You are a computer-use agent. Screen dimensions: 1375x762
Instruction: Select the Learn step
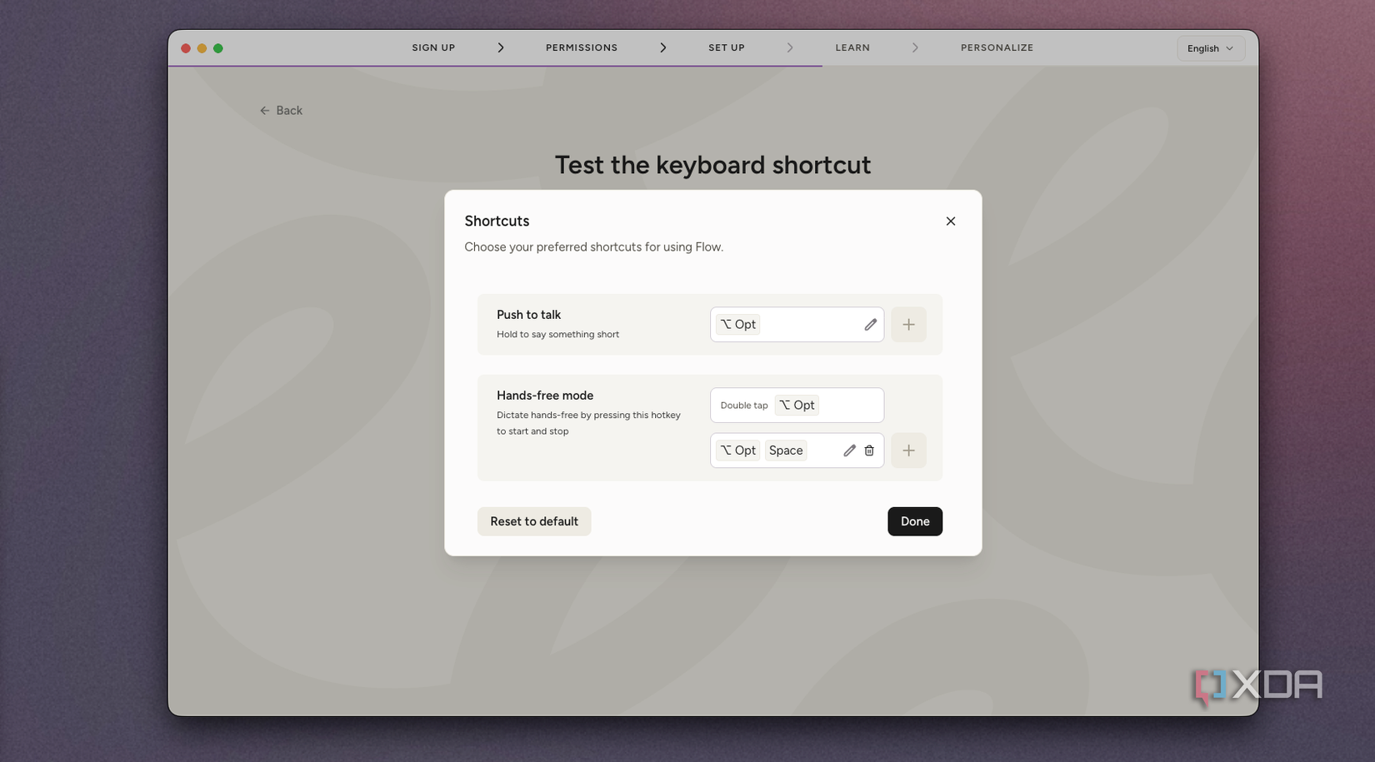tap(852, 47)
